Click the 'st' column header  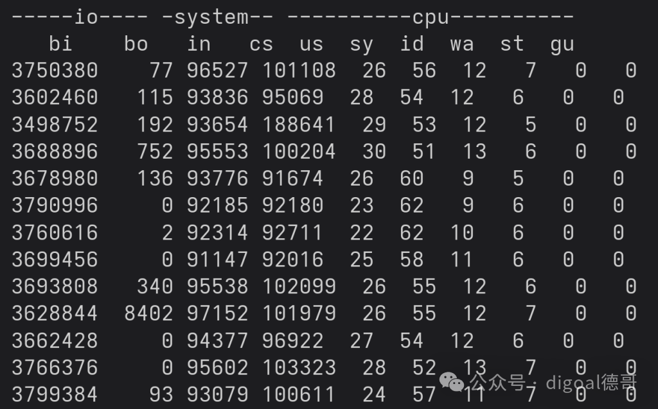(x=512, y=44)
